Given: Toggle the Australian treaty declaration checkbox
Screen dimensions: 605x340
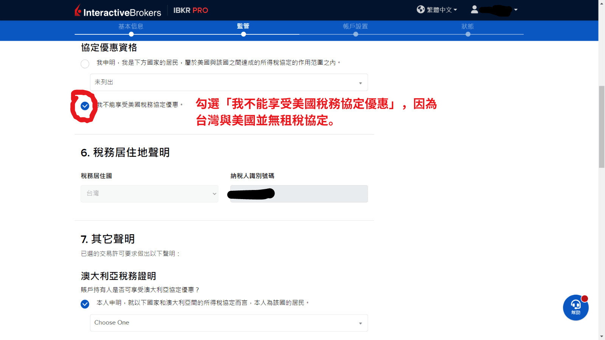Looking at the screenshot, I should [x=85, y=304].
